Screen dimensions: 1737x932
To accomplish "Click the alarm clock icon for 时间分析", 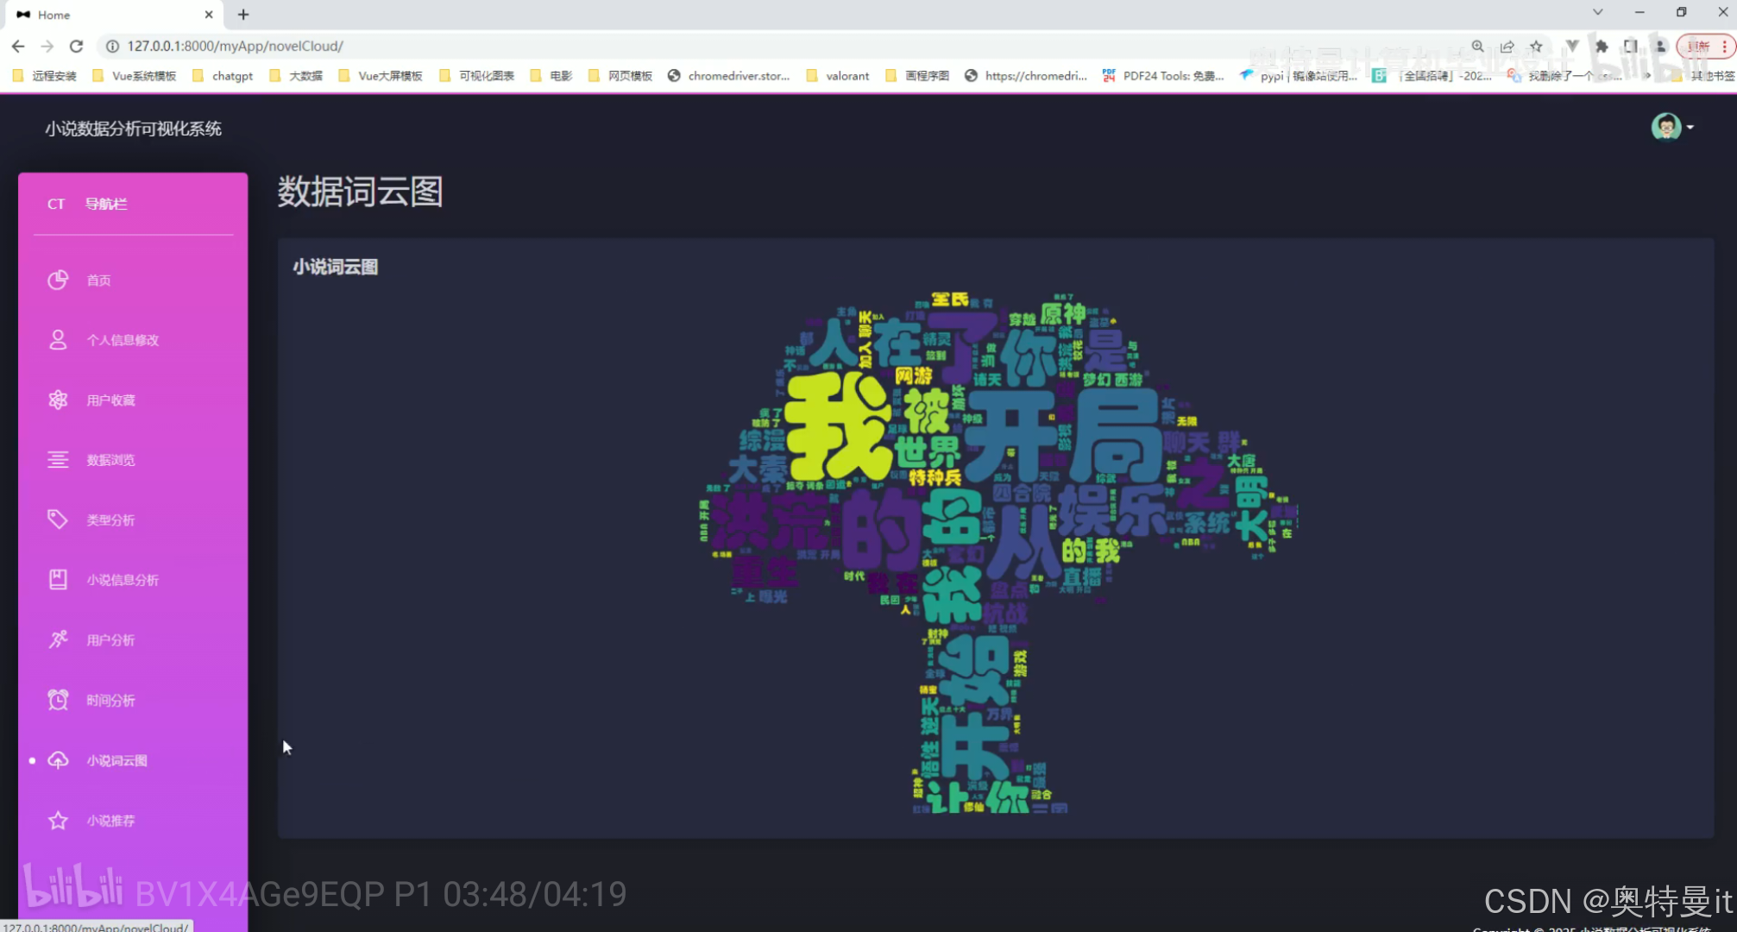I will pos(58,700).
